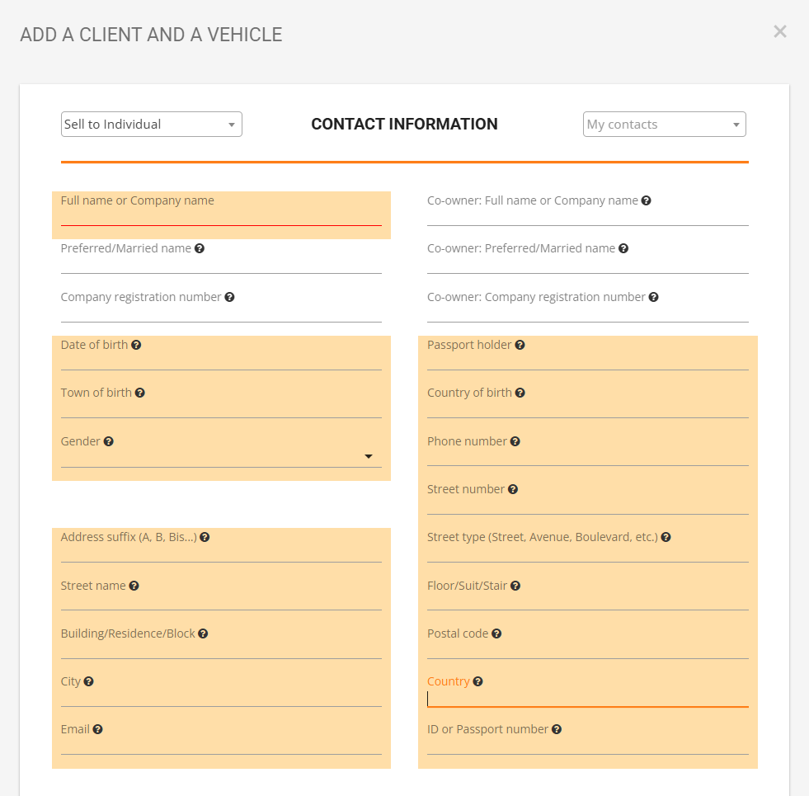Click help icon beside Town of birth
The image size is (809, 796).
[140, 393]
